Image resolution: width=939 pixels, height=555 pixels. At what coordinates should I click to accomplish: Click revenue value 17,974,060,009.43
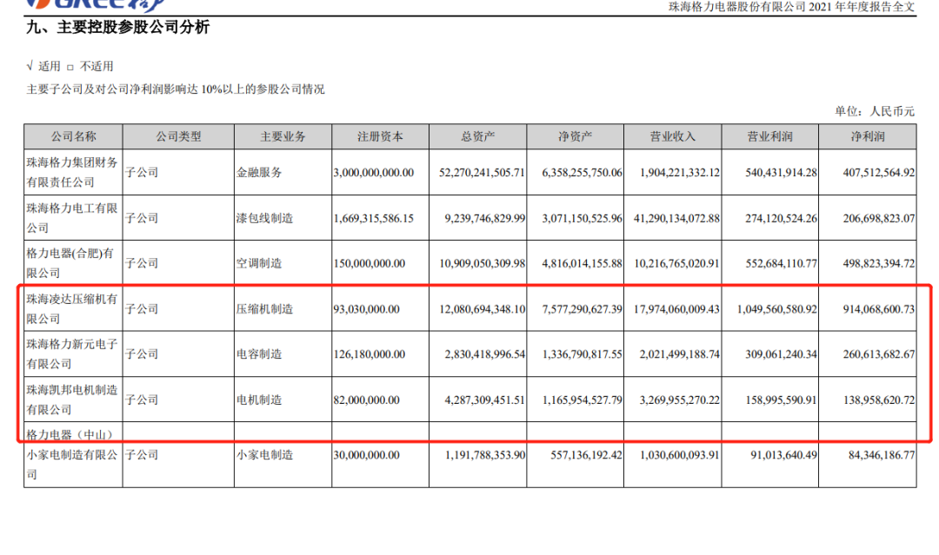[x=676, y=309]
